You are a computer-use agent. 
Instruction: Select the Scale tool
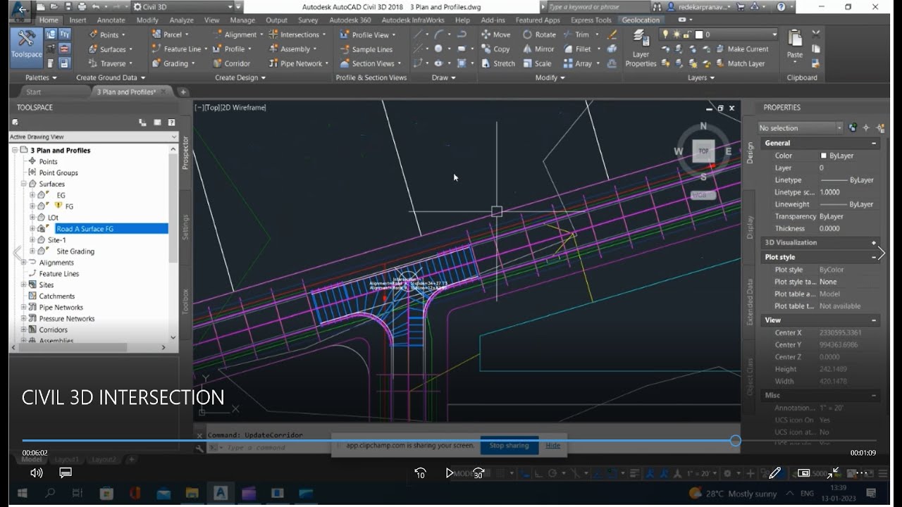tap(537, 63)
